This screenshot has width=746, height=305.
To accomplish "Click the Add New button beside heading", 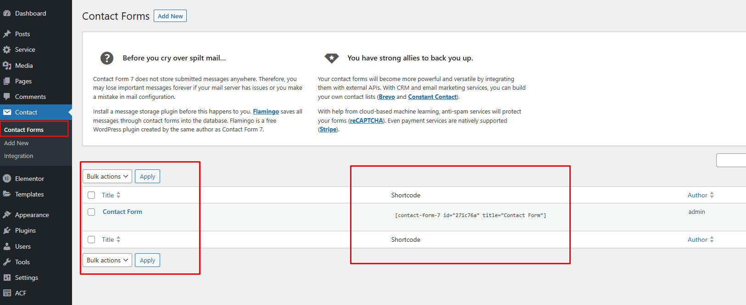I will point(170,16).
